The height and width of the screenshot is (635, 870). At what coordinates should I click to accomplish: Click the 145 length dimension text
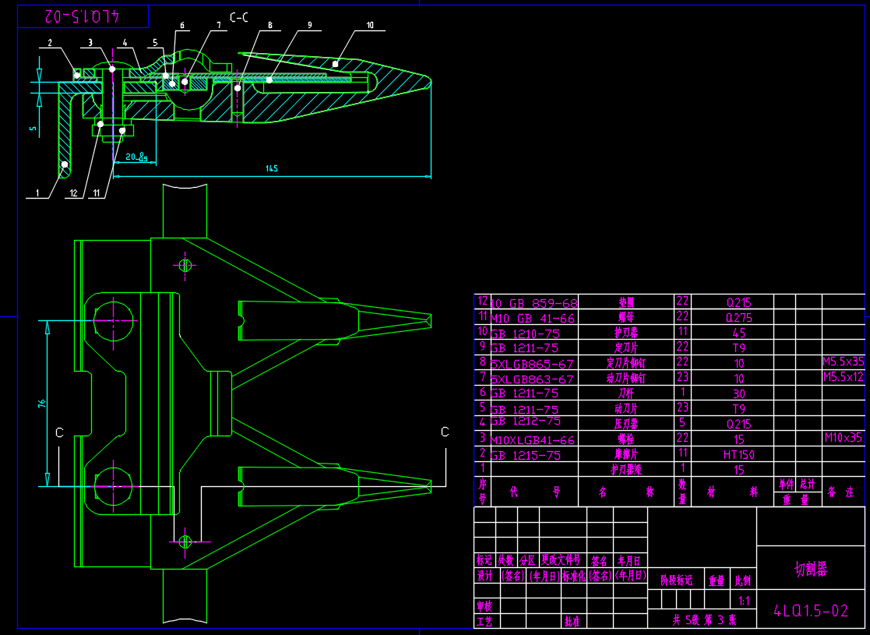(272, 169)
